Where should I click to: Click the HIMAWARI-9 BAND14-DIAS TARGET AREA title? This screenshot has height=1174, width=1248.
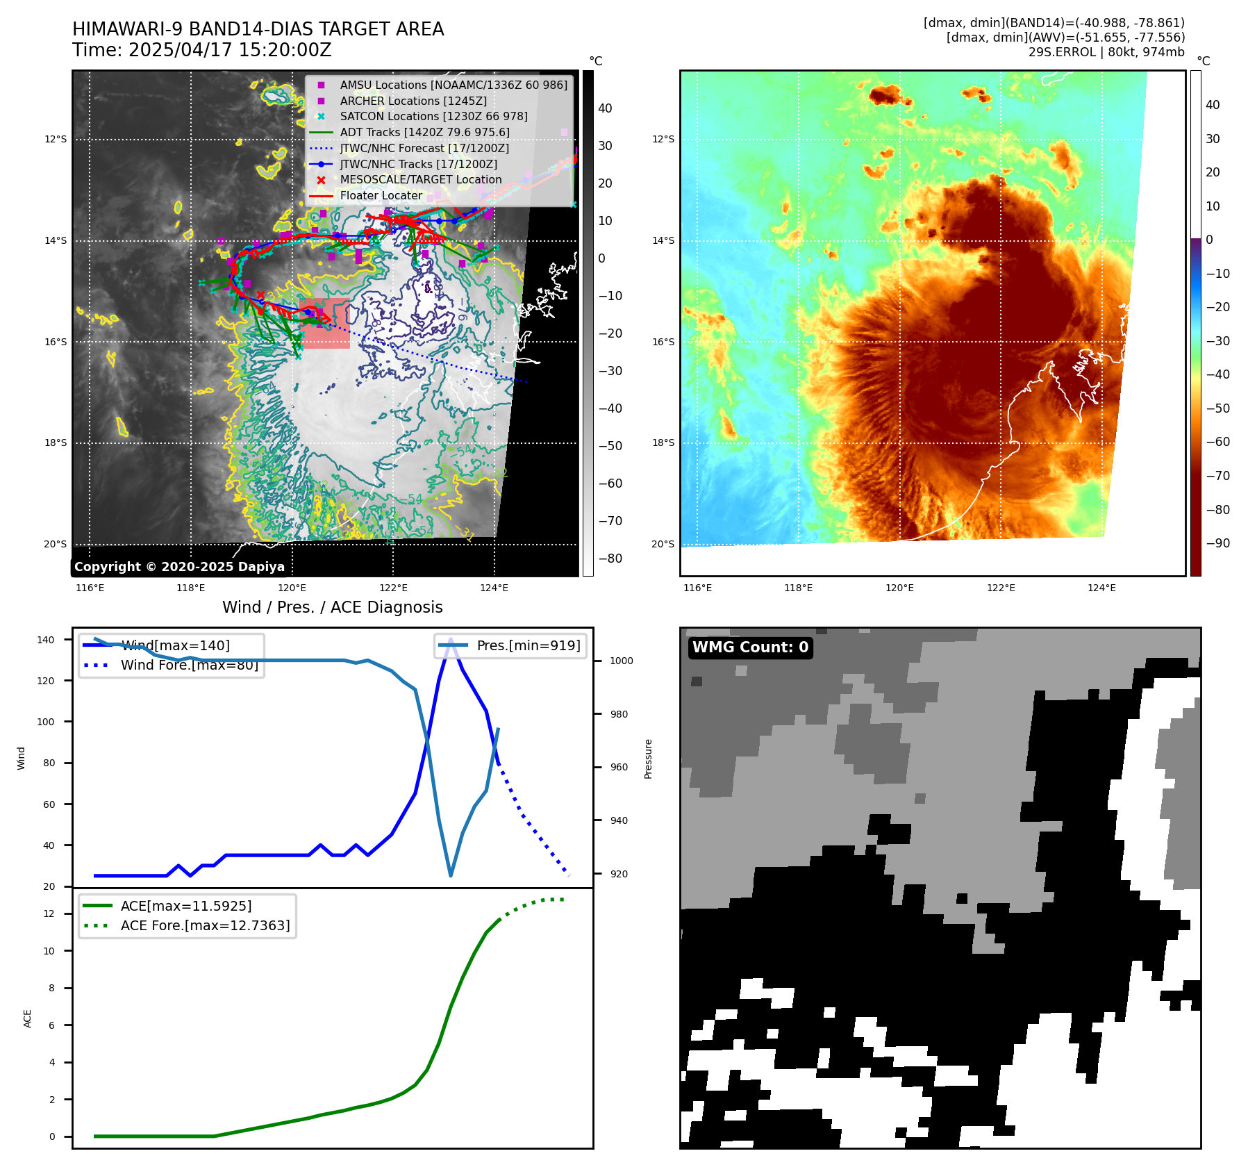258,29
